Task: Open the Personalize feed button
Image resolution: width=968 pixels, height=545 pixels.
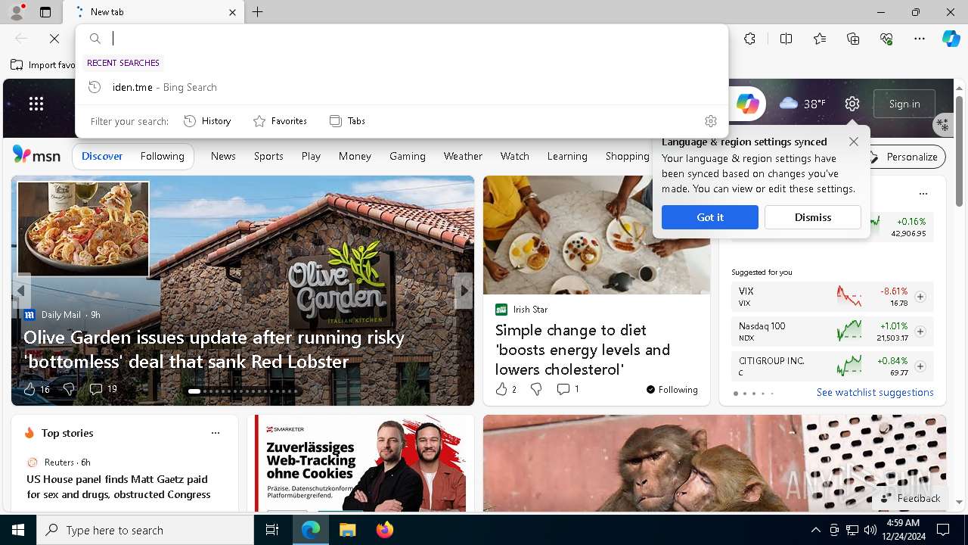Action: pyautogui.click(x=904, y=157)
